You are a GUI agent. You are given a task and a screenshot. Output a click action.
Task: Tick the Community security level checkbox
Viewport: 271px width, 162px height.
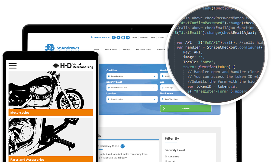coord(166,157)
